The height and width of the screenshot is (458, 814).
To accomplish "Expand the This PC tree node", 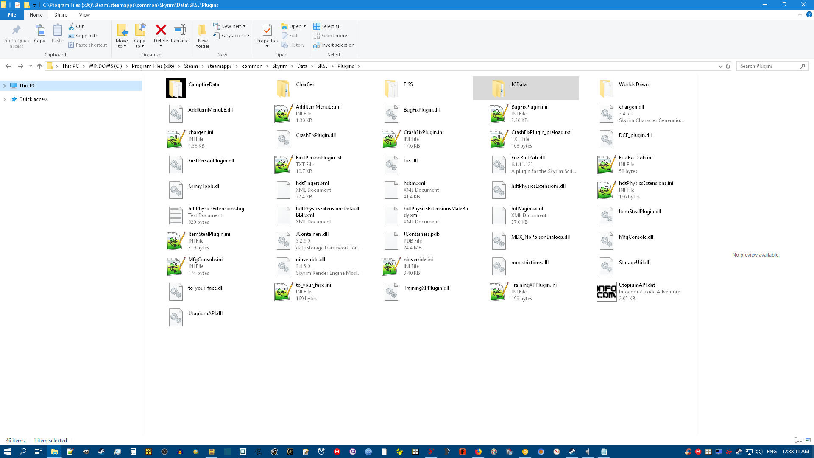I will 5,86.
